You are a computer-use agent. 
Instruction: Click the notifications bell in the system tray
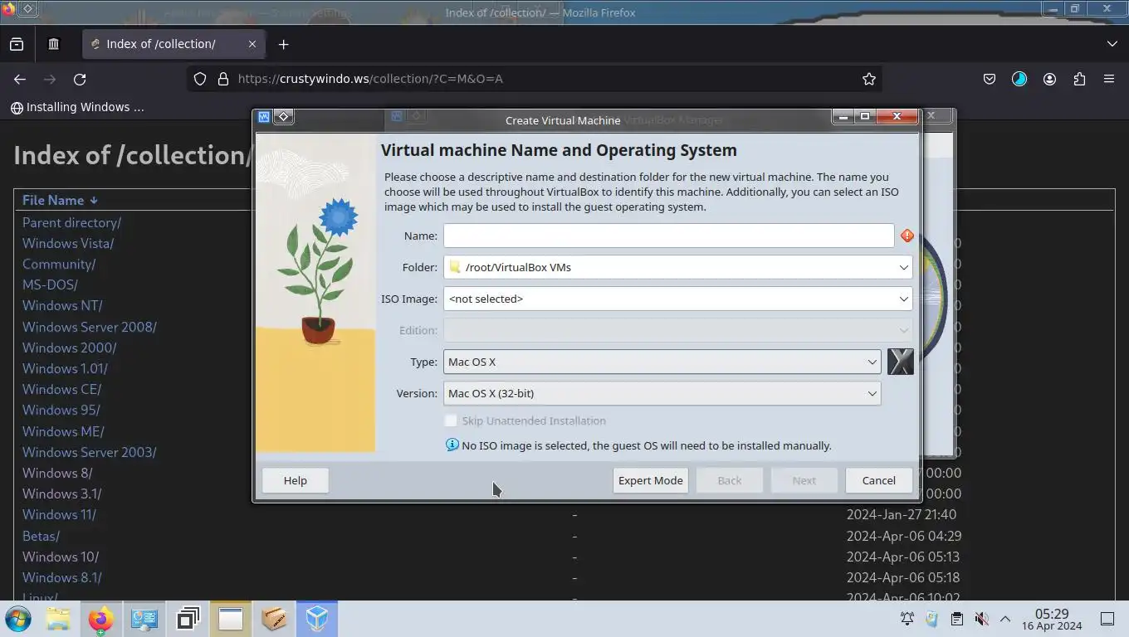tap(907, 619)
